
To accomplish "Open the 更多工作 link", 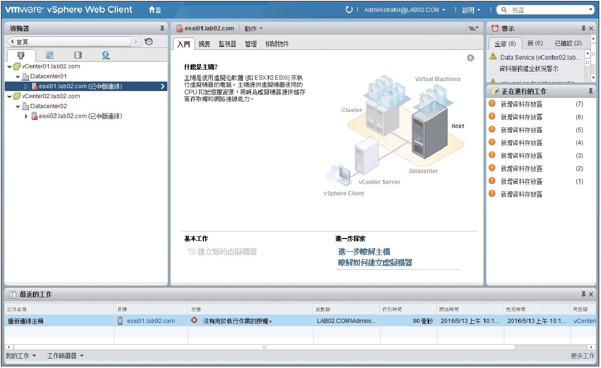I will 583,356.
